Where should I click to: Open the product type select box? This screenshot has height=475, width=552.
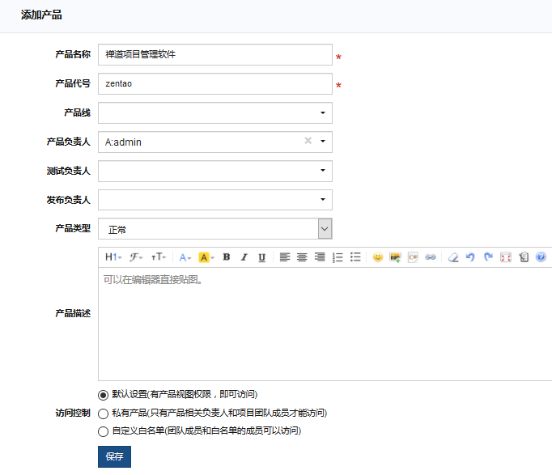click(x=214, y=229)
